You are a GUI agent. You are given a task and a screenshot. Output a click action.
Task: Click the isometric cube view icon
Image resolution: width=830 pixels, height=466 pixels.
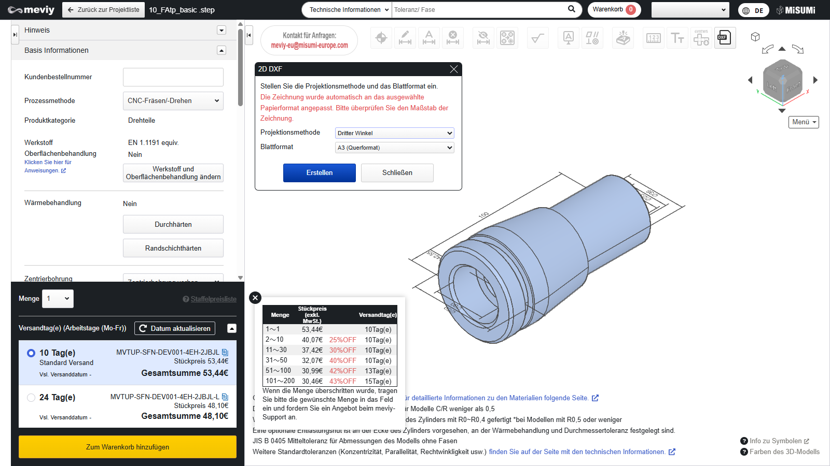(755, 37)
